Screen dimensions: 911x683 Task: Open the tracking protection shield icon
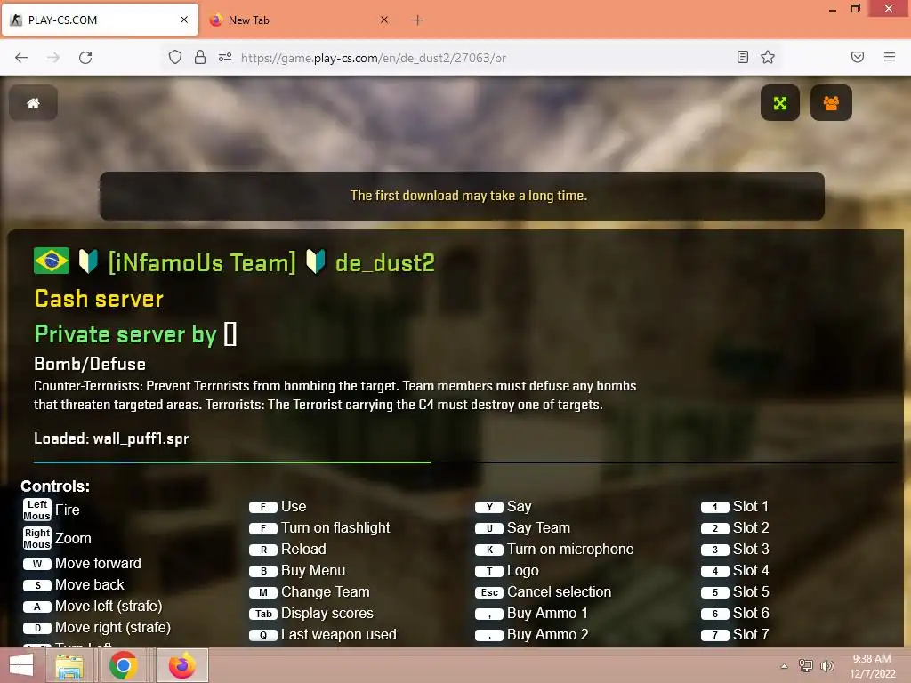pos(175,57)
